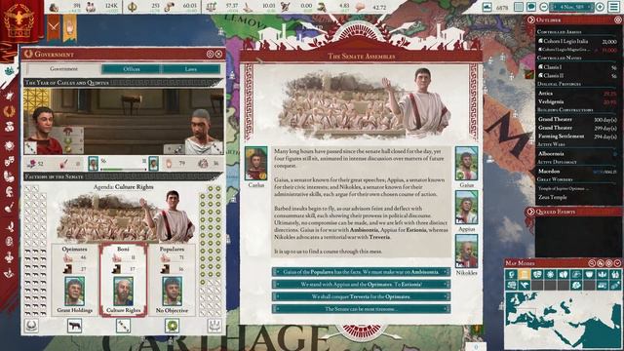The image size is (624, 351).
Task: Open the main menu hamburger icon
Action: pos(614,7)
